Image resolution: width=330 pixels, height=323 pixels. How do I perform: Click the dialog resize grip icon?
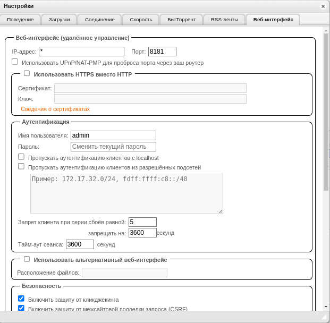click(324, 317)
